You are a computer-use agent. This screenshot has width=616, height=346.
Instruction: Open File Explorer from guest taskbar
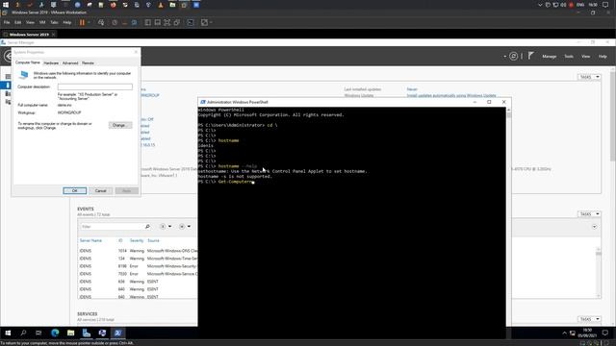click(70, 334)
